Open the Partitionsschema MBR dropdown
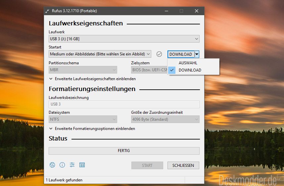 click(83, 70)
